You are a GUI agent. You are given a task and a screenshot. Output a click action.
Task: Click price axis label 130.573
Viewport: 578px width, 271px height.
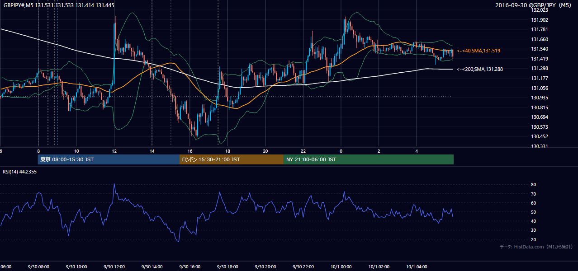tap(539, 127)
